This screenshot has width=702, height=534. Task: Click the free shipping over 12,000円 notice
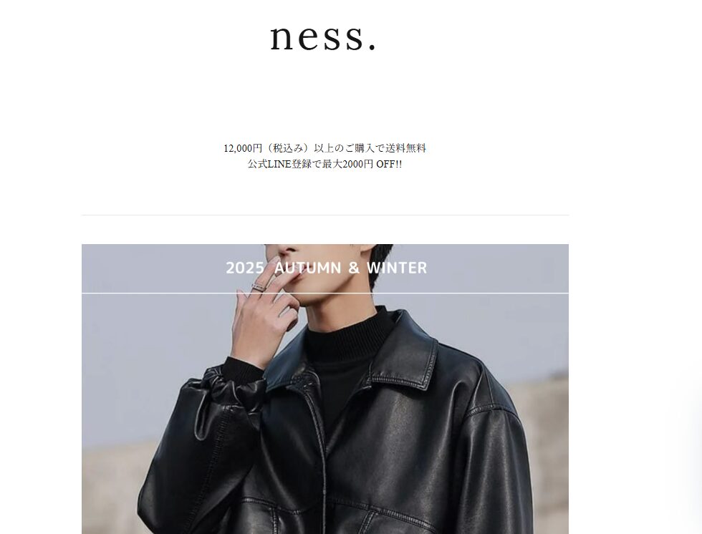pos(325,148)
